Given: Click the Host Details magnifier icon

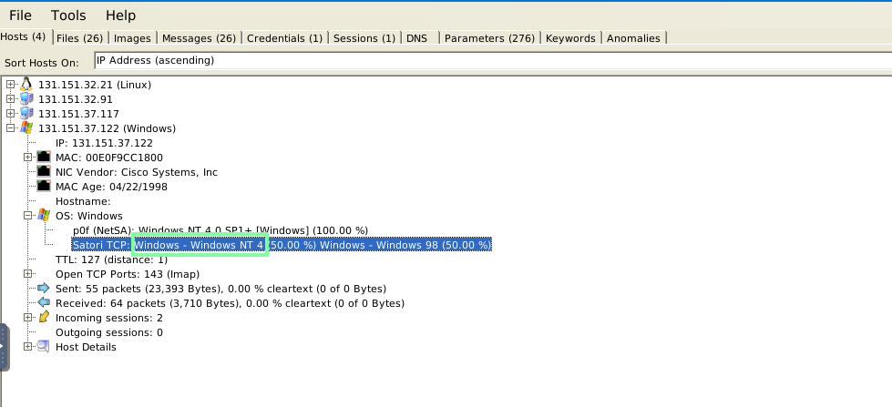Looking at the screenshot, I should 44,347.
